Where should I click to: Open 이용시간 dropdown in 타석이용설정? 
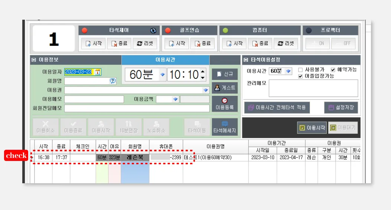289,71
